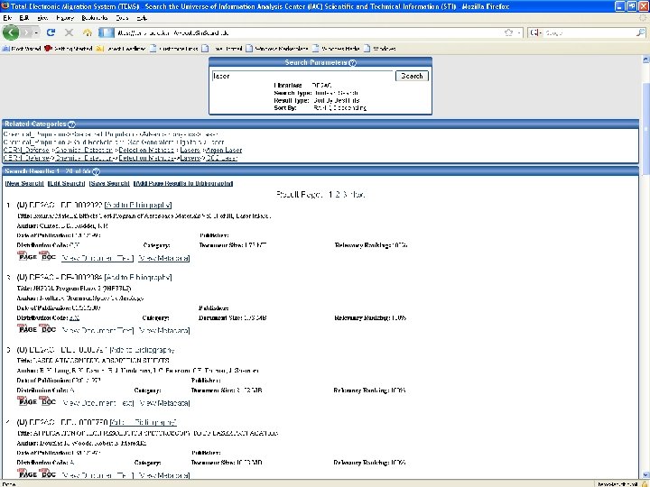Expand the URL bar dropdown arrow
The height and width of the screenshot is (487, 650).
518,32
